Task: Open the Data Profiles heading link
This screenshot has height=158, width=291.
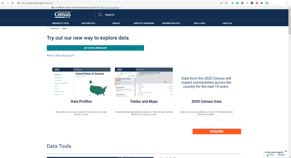Action: point(81,101)
